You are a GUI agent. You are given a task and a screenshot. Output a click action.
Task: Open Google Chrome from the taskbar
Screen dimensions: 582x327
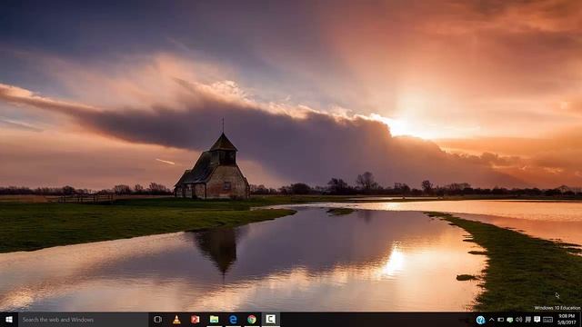[252, 320]
